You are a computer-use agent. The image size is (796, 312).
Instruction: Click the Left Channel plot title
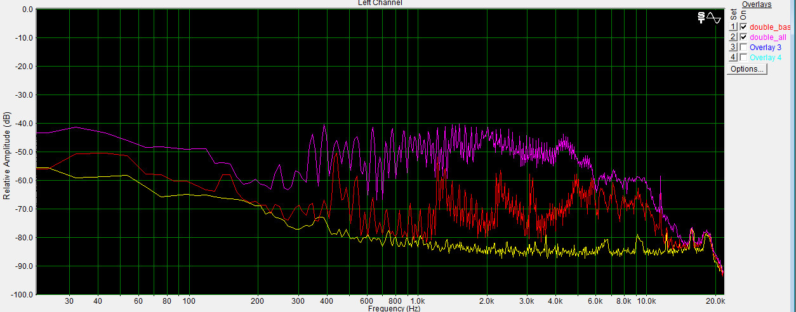[x=380, y=3]
